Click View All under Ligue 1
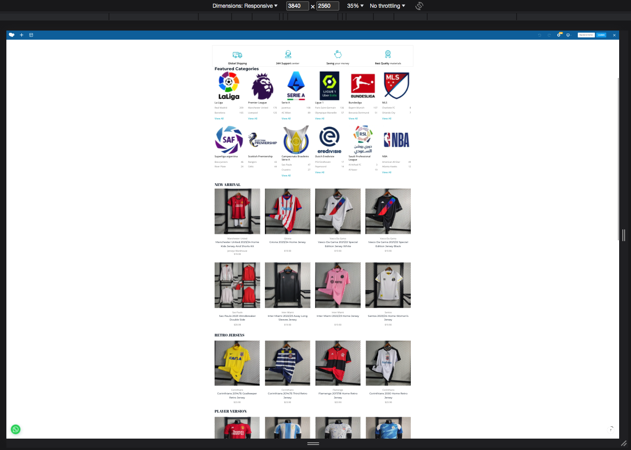This screenshot has height=450, width=631. tap(320, 119)
